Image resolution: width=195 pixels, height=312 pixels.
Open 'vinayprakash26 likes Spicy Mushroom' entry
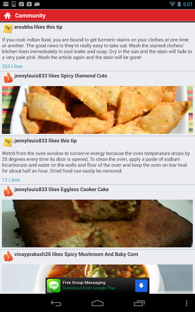pyautogui.click(x=76, y=254)
